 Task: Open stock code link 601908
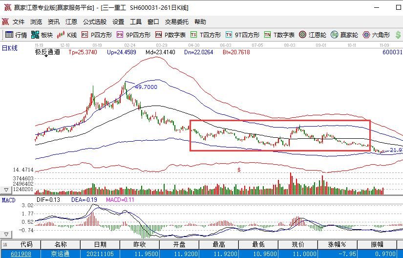pyautogui.click(x=21, y=254)
